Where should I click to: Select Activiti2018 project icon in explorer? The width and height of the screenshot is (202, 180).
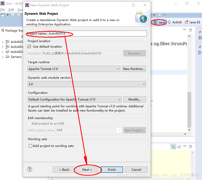click(7, 42)
